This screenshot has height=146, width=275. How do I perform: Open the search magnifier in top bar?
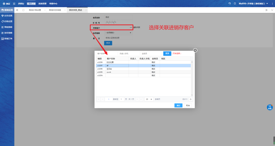point(230,4)
